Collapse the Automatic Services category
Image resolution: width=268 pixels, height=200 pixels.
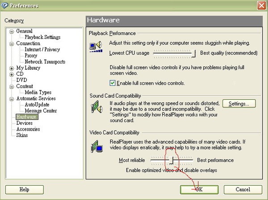[x=12, y=99]
